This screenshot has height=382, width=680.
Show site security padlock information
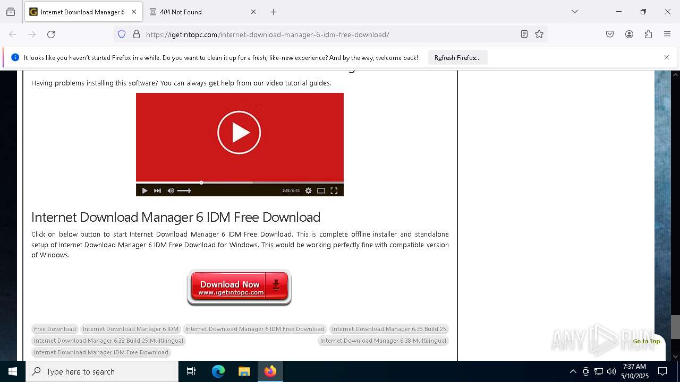pos(137,34)
